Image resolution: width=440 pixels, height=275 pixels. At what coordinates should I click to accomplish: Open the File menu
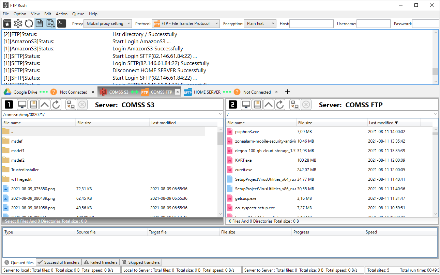coord(6,14)
